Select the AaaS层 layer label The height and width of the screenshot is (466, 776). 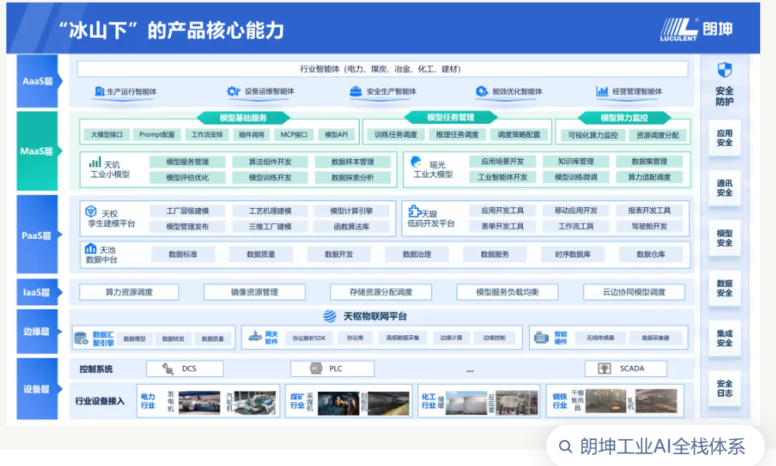pos(39,81)
